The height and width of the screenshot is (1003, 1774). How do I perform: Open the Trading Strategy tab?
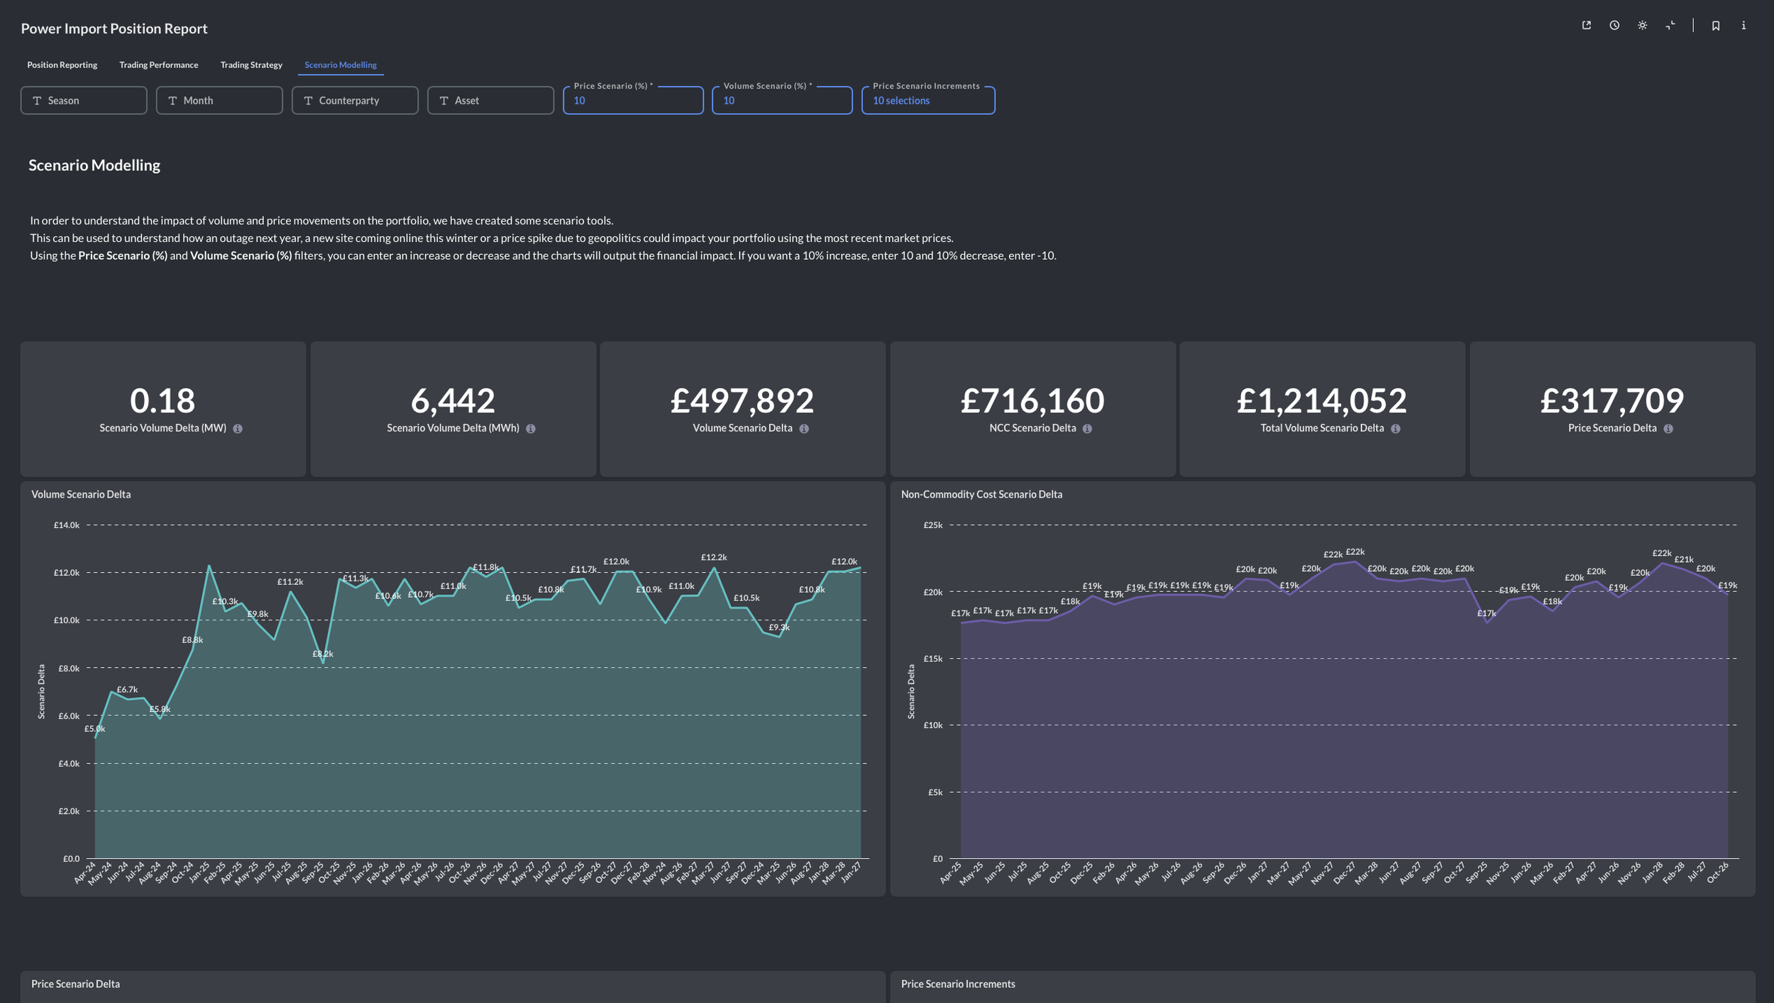(x=251, y=65)
